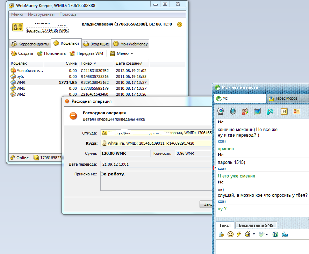Select the руб. wallet row
This screenshot has width=309, height=254.
click(x=79, y=77)
